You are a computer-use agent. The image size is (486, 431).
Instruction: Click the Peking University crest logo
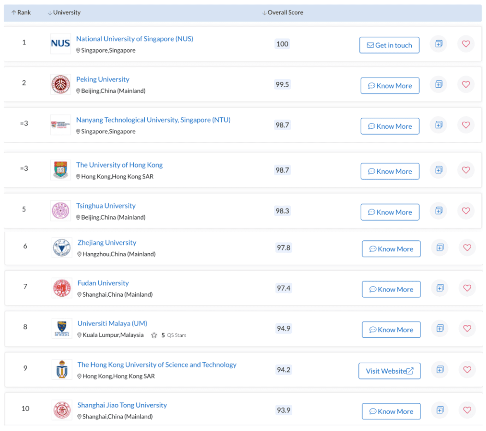pos(60,84)
